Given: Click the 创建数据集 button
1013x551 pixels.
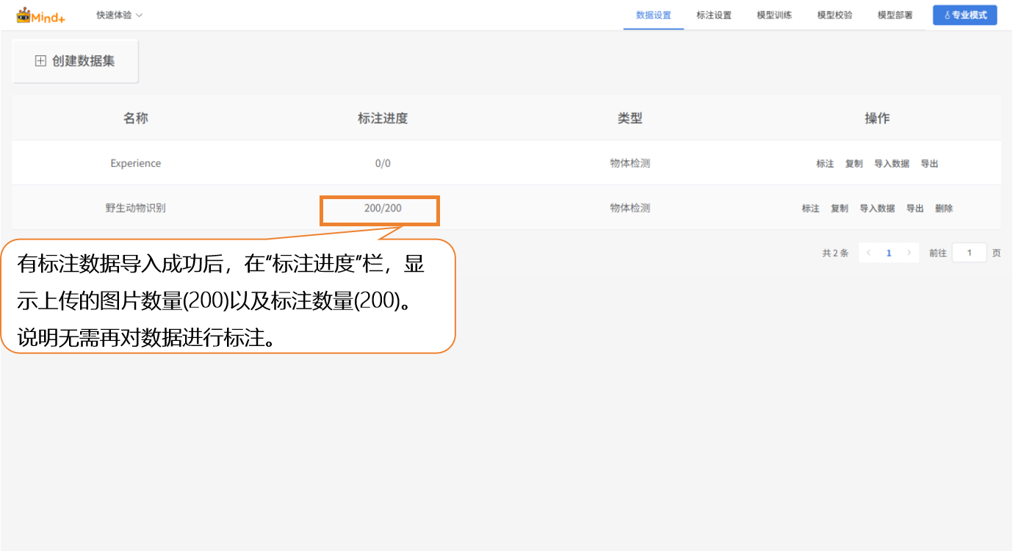Looking at the screenshot, I should (75, 61).
